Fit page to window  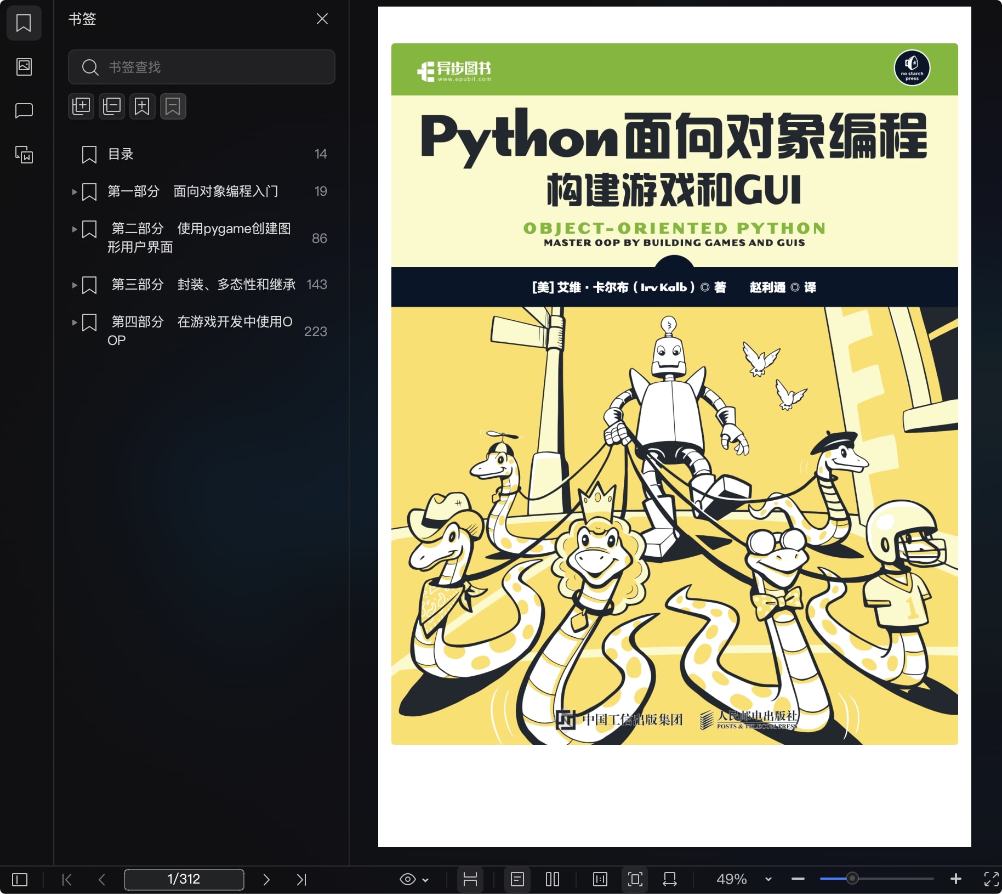click(635, 879)
